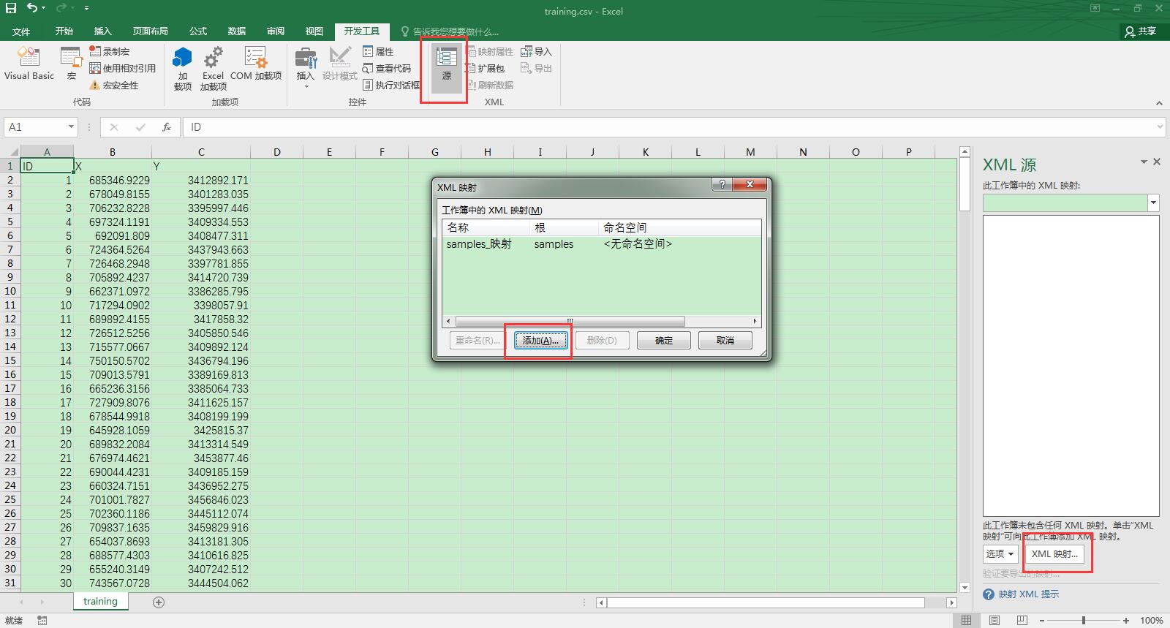The image size is (1170, 628).
Task: Open the Add-ins (加载项) button
Action: coord(182,68)
